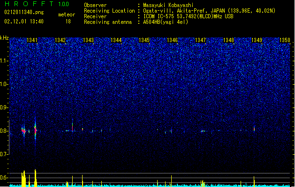This screenshot has height=187, width=295.
Task: Click the 0.7 kHz frequency label
Action: pyautogui.click(x=4, y=154)
